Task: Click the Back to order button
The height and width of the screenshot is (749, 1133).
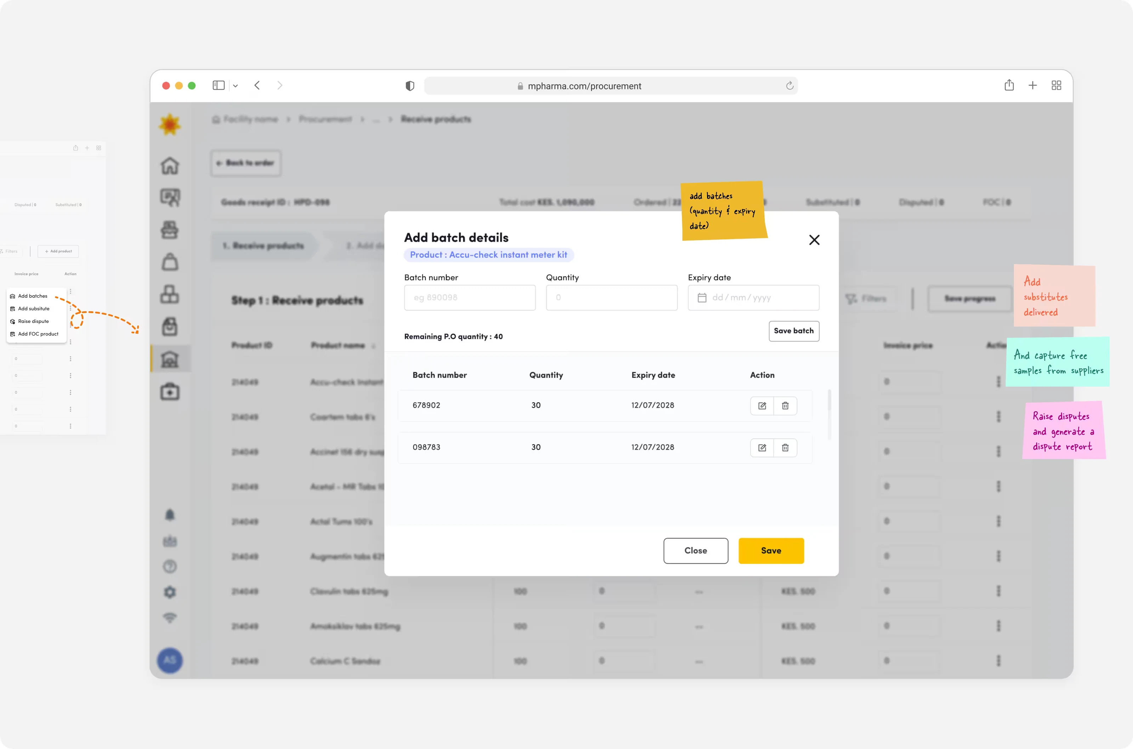Action: pyautogui.click(x=246, y=163)
